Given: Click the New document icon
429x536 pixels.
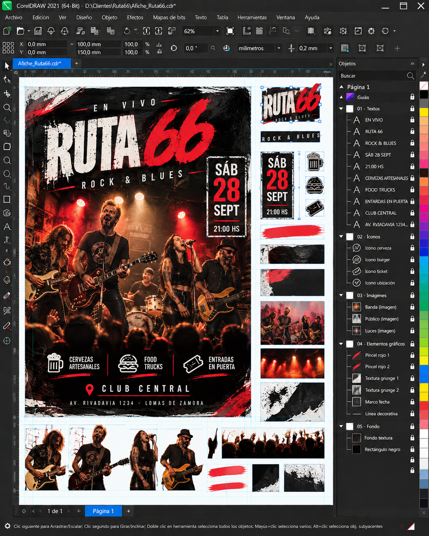Looking at the screenshot, I should tap(7, 31).
